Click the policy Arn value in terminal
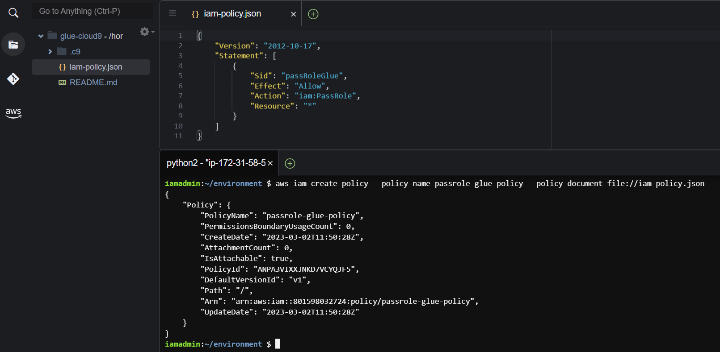The height and width of the screenshot is (352, 720). point(353,301)
